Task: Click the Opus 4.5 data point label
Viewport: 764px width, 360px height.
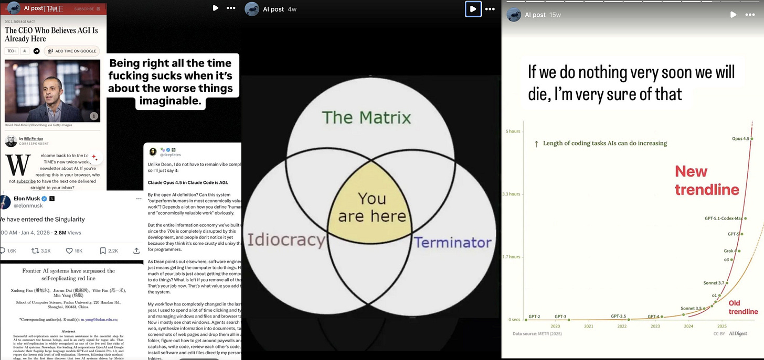Action: point(740,139)
